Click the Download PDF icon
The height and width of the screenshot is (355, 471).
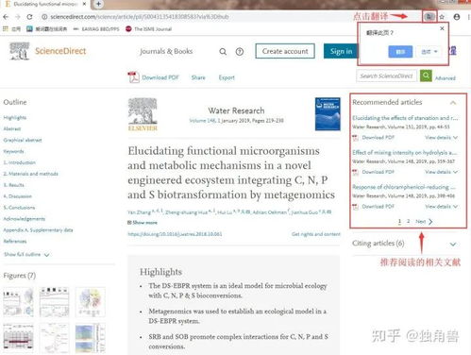(133, 77)
